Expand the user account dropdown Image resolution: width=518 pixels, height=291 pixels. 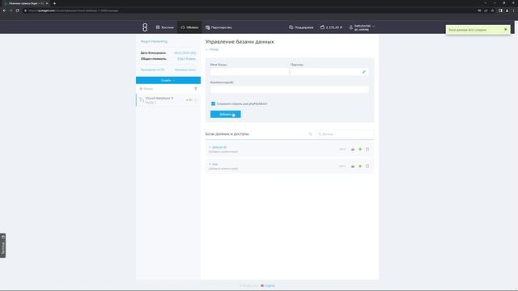[x=362, y=27]
